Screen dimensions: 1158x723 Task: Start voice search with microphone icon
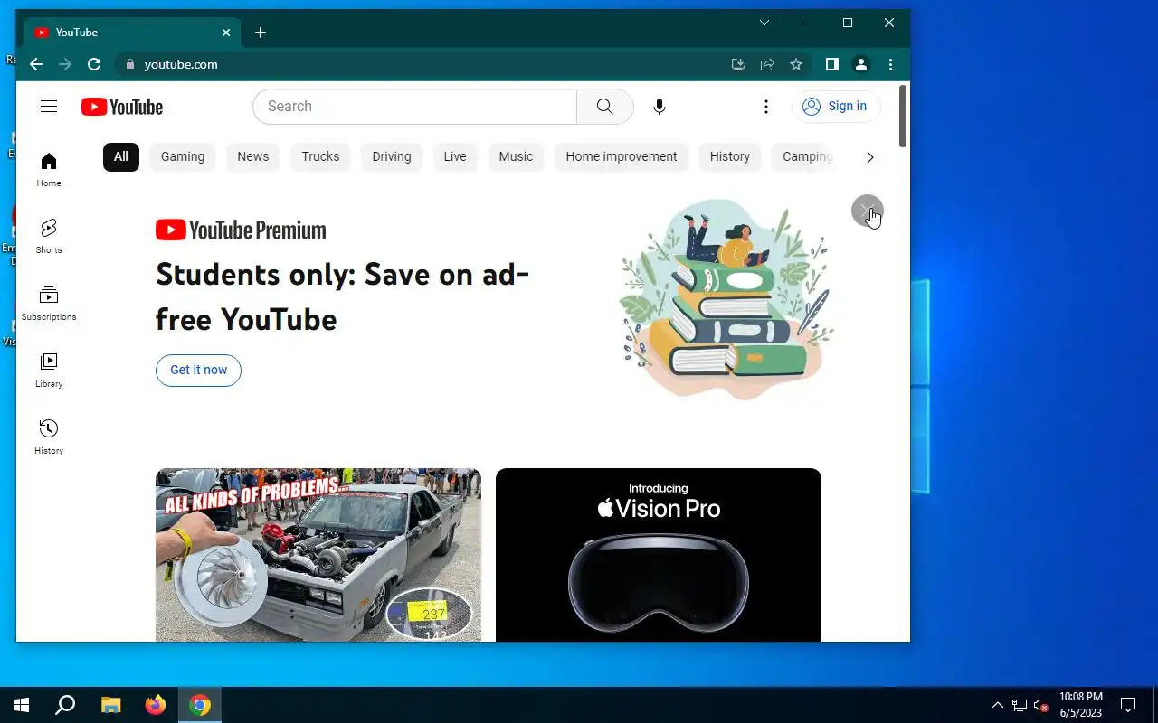click(660, 107)
